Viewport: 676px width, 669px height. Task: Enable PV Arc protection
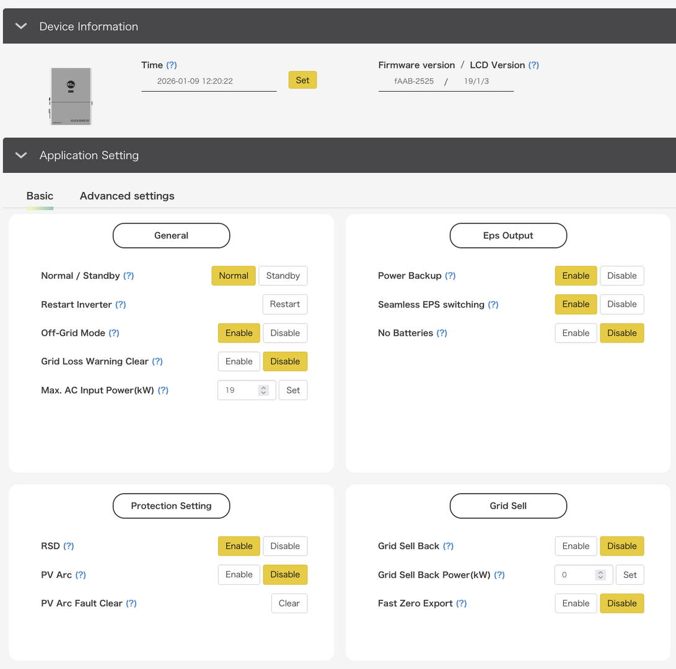pyautogui.click(x=239, y=574)
